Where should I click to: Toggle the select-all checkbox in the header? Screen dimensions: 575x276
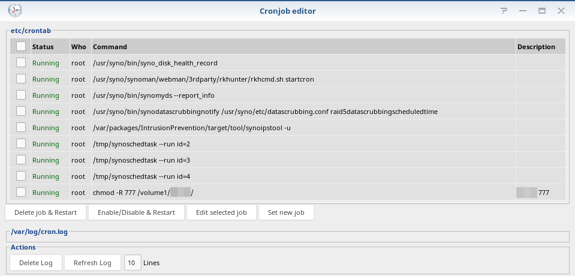(x=21, y=46)
